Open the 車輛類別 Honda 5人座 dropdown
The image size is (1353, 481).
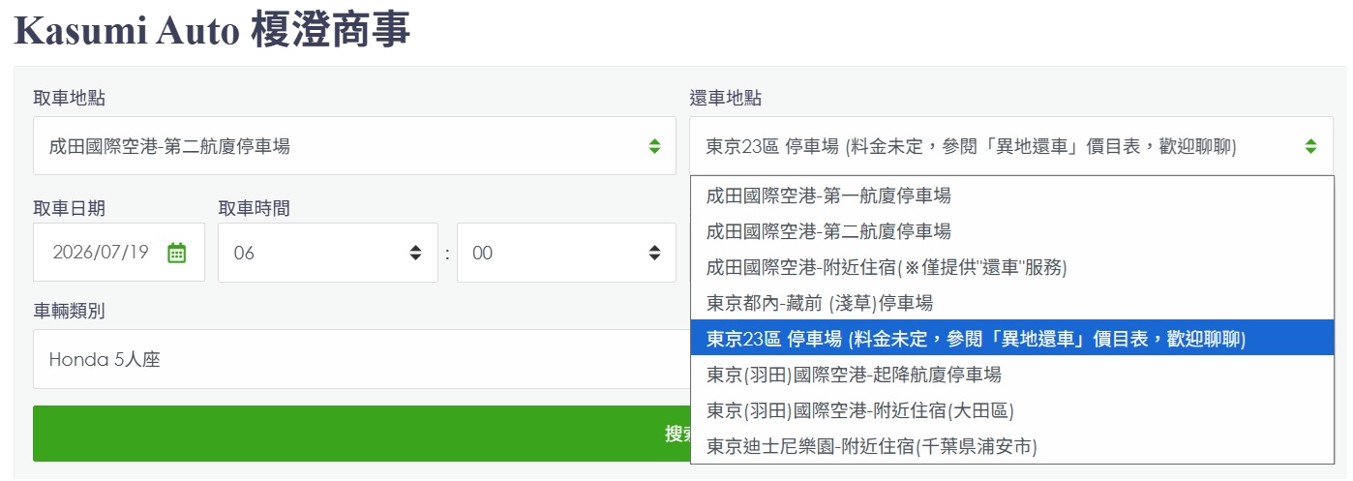(x=361, y=359)
